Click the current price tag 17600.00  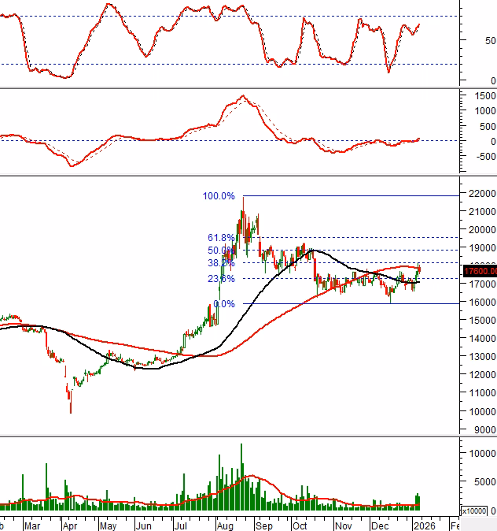click(480, 271)
